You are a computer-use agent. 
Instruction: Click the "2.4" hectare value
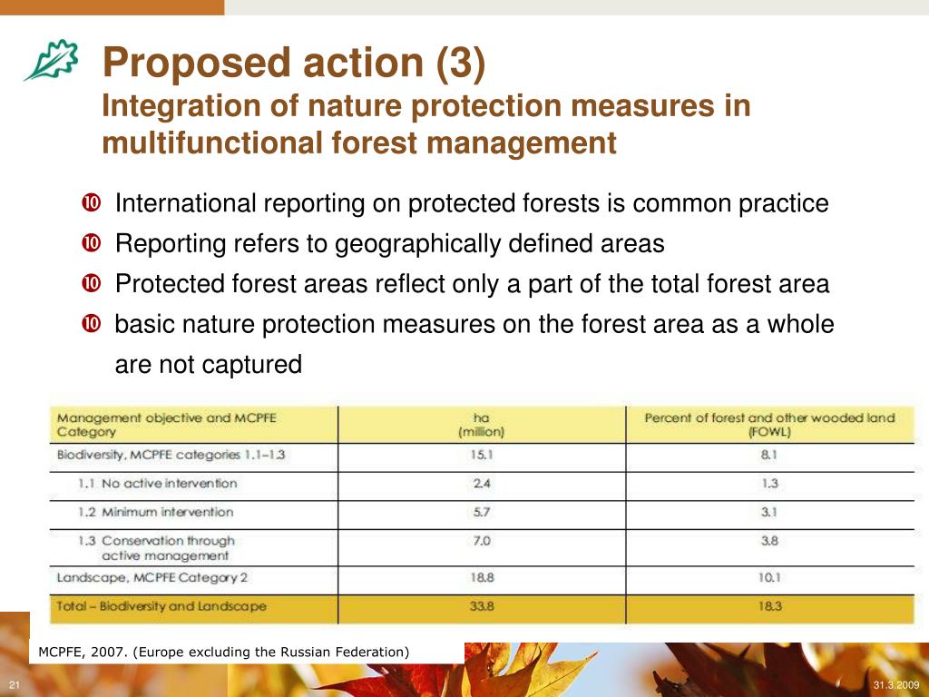coord(482,484)
